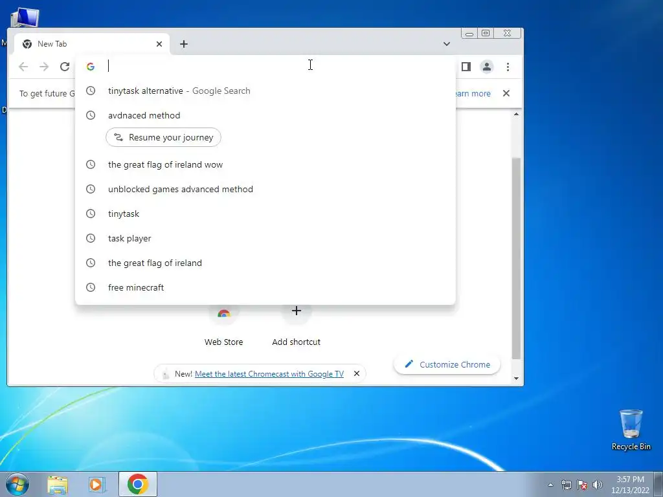
Task: Open Chrome's three-dot menu
Action: (x=508, y=67)
